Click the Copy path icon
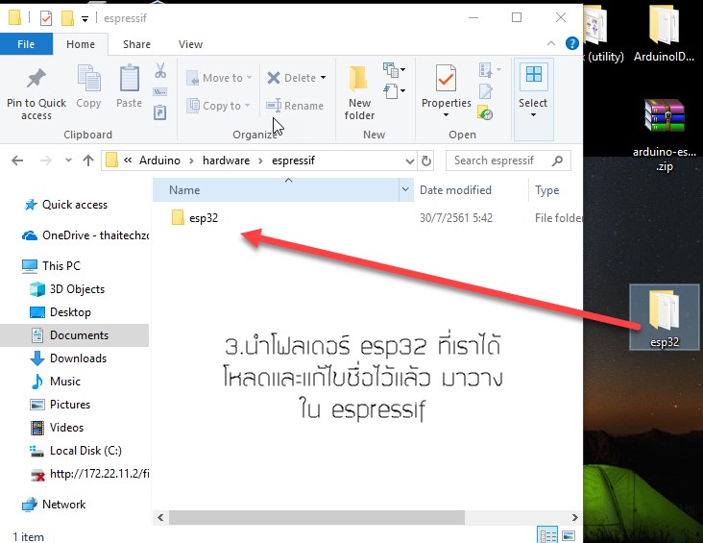 tap(160, 92)
